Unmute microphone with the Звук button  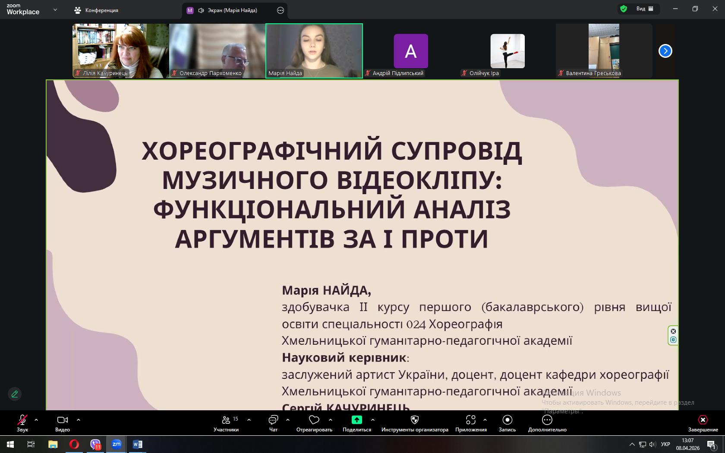click(22, 423)
